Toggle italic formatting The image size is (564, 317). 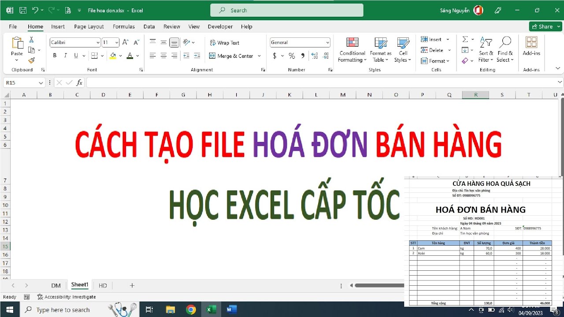(x=65, y=55)
